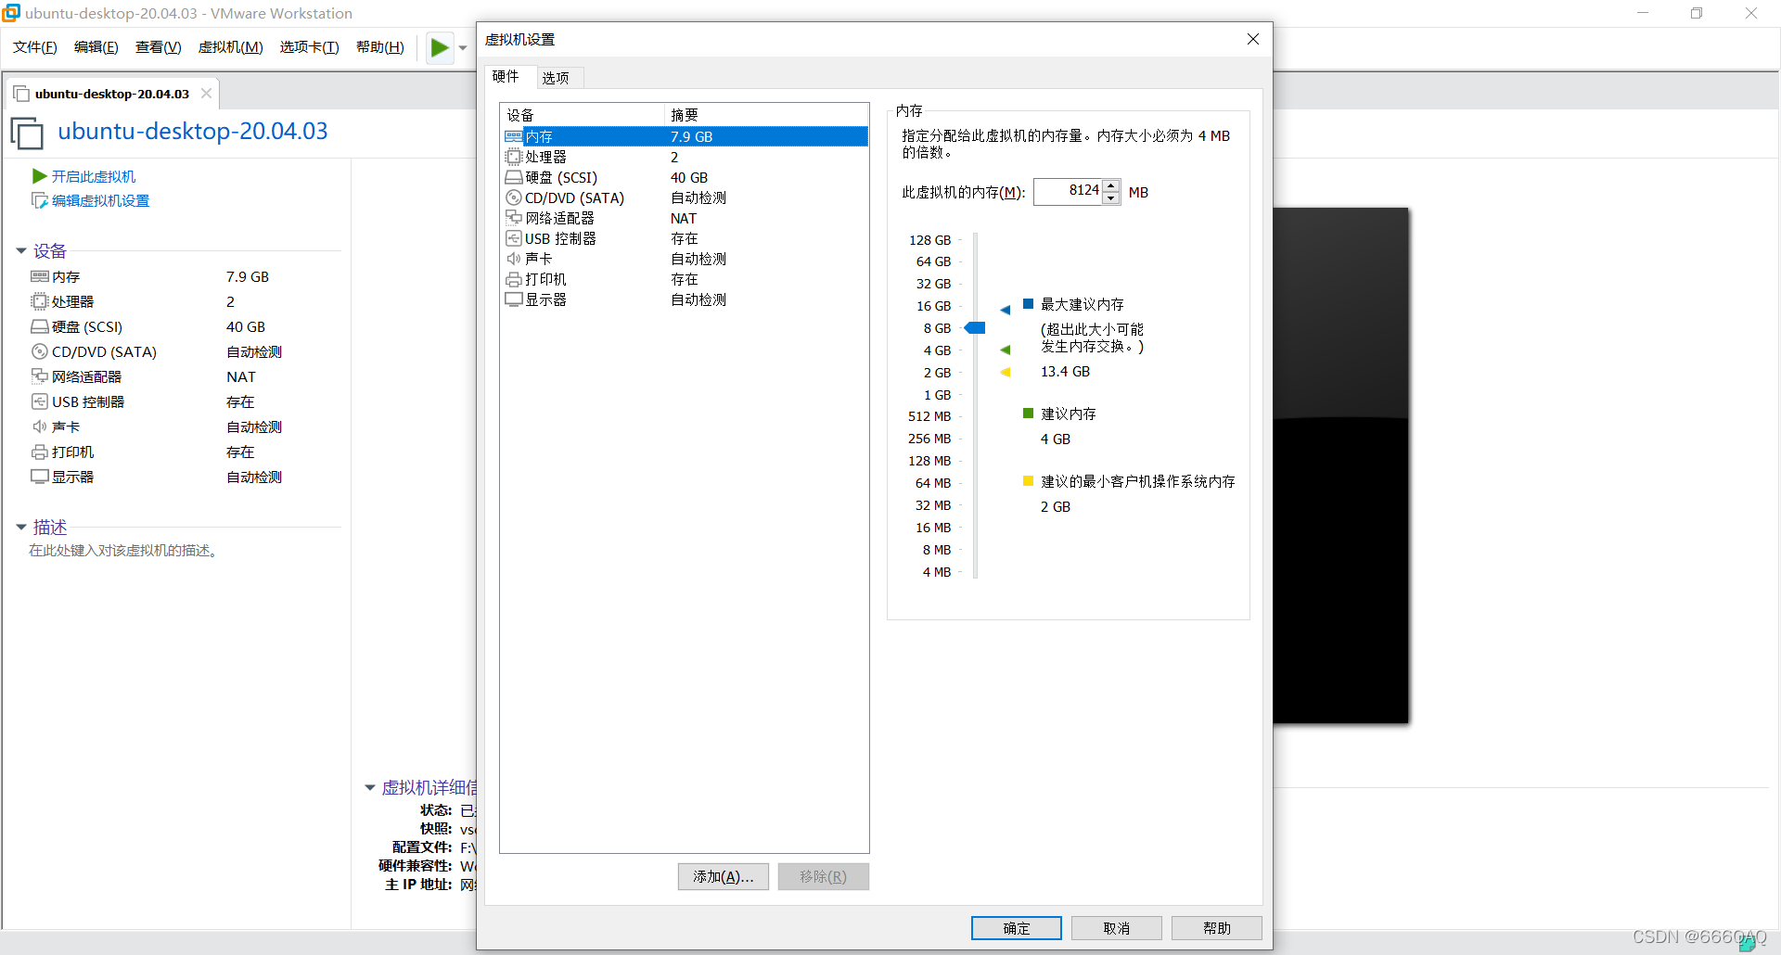Viewport: 1781px width, 955px height.
Task: Select the 处理器 row in the dialog device list
Action: coord(685,157)
